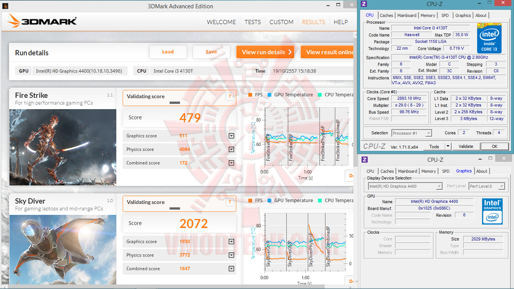Click the 3DMark app icon in the title bar

click(5, 6)
